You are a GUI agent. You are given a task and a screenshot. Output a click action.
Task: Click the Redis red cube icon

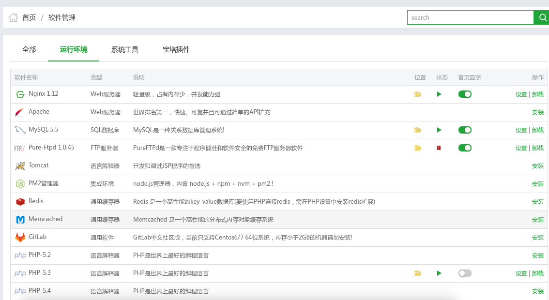pyautogui.click(x=20, y=202)
